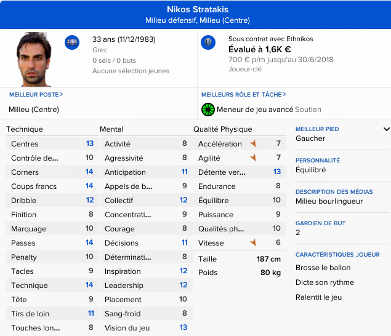Expand the Meilleur Pied section chevron
This screenshot has width=391, height=336.
386,129
